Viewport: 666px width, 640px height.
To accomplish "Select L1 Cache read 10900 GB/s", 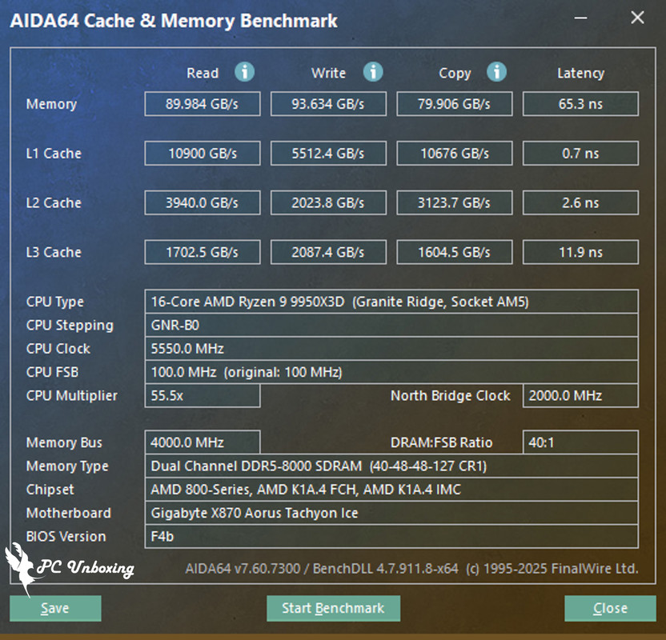I will (203, 154).
